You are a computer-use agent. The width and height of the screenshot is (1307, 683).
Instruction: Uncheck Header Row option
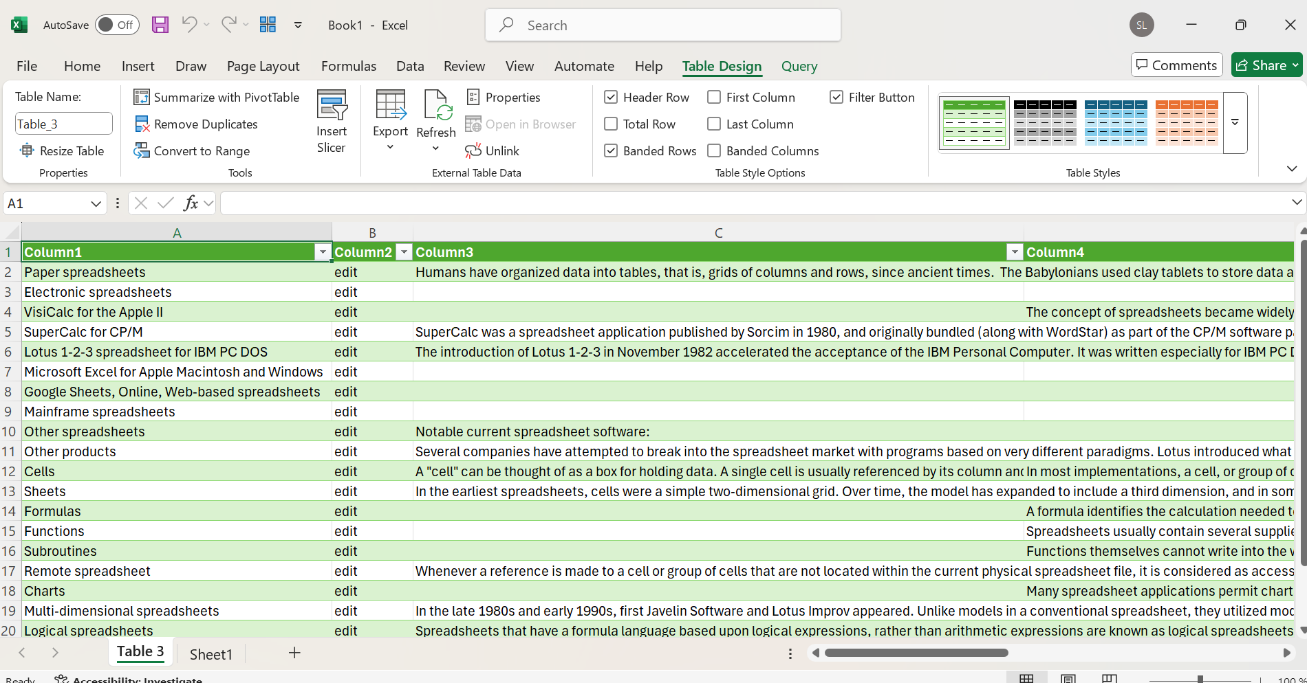[611, 98]
